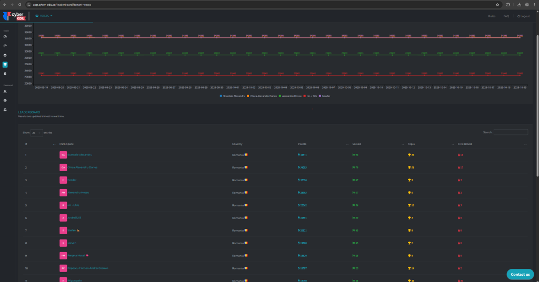539x282 pixels.
Task: Open the browser extensions puzzle icon
Action: pyautogui.click(x=508, y=4)
